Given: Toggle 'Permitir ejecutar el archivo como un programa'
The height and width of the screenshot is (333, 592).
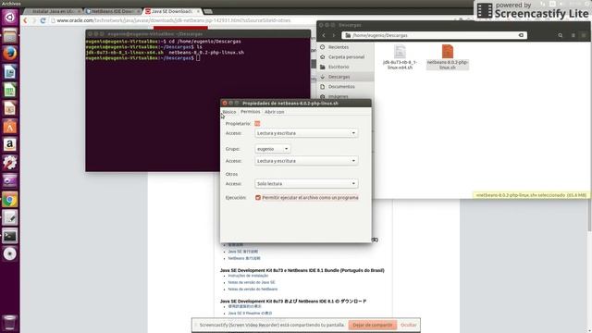Looking at the screenshot, I should [x=258, y=197].
